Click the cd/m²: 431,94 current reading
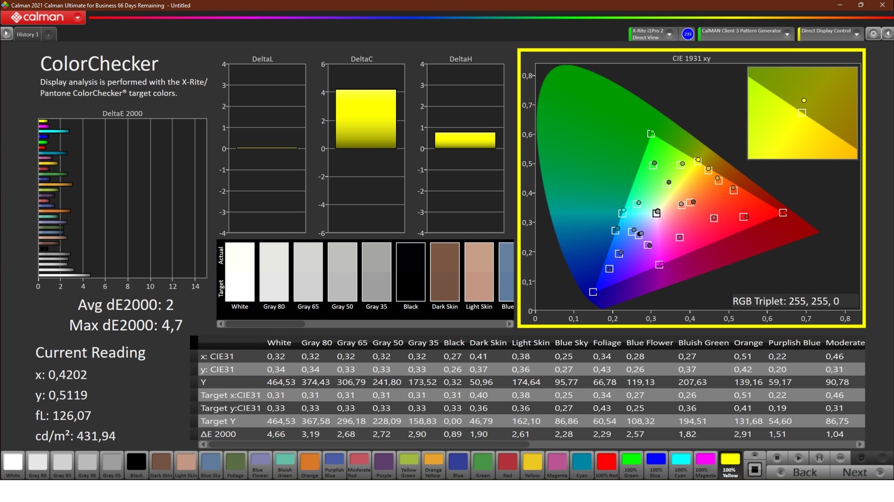894x502 pixels. [75, 436]
